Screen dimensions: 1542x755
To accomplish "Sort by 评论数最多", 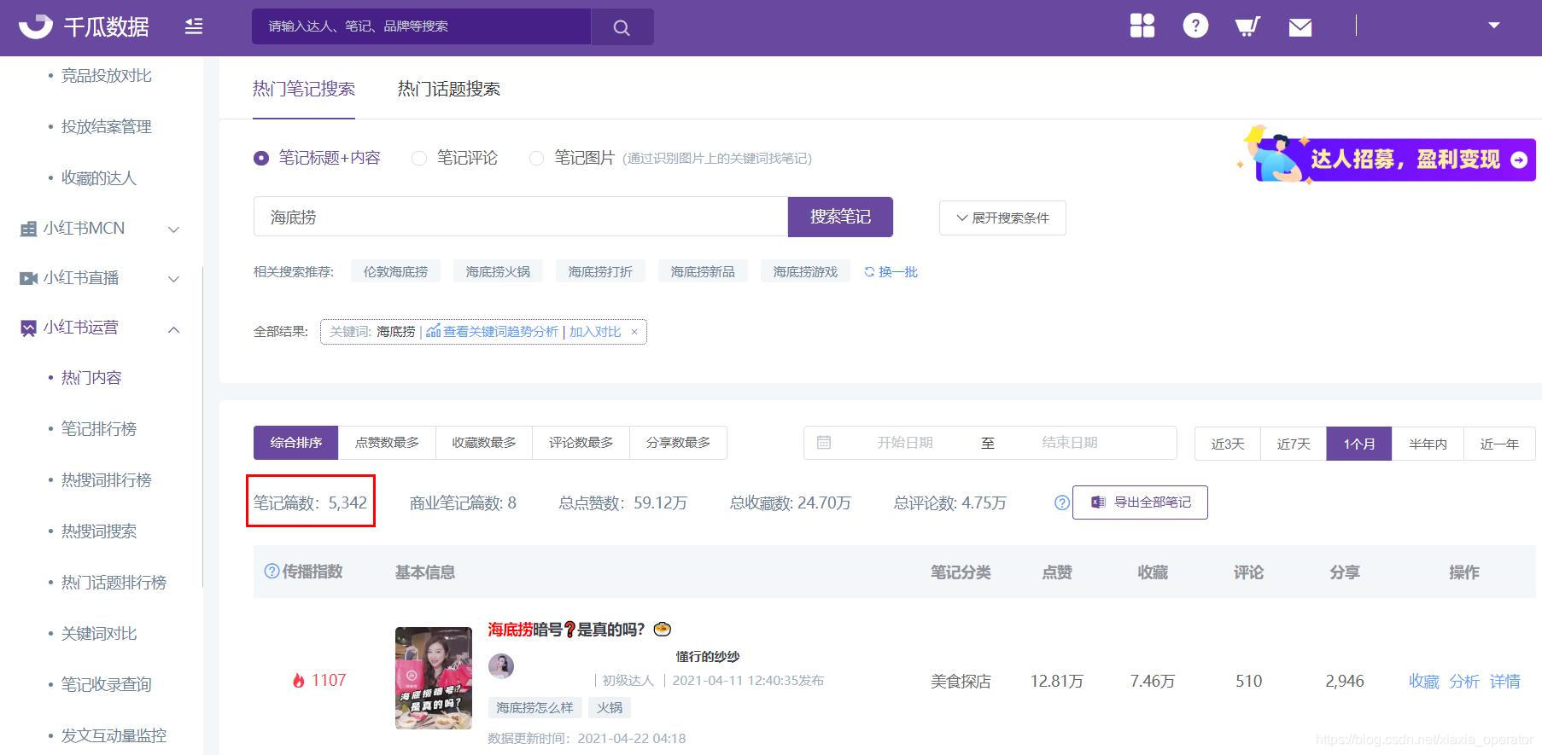I will pyautogui.click(x=581, y=443).
